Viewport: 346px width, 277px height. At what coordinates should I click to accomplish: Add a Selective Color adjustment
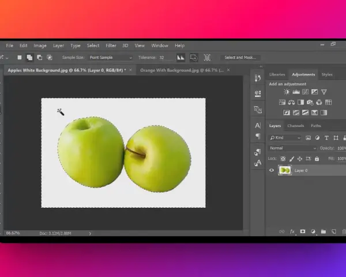(314, 113)
